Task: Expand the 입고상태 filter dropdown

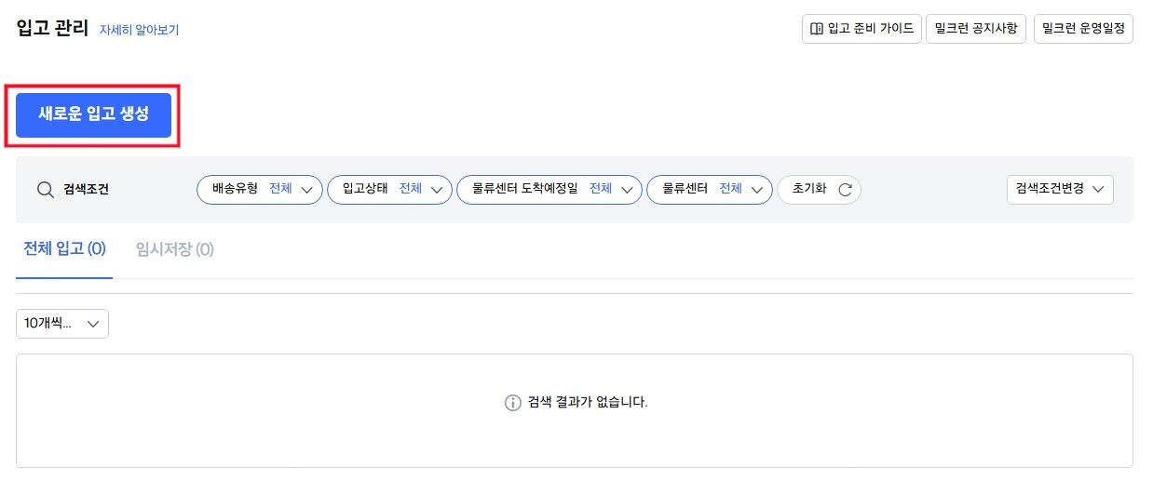Action: pyautogui.click(x=389, y=190)
